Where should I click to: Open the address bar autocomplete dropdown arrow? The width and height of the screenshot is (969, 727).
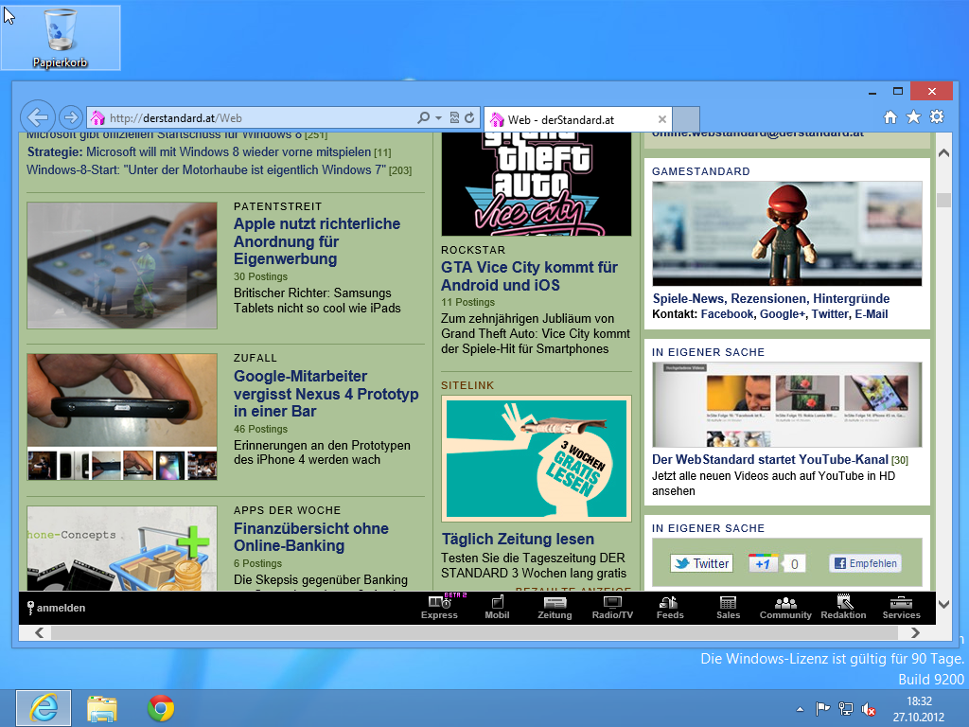tap(438, 117)
